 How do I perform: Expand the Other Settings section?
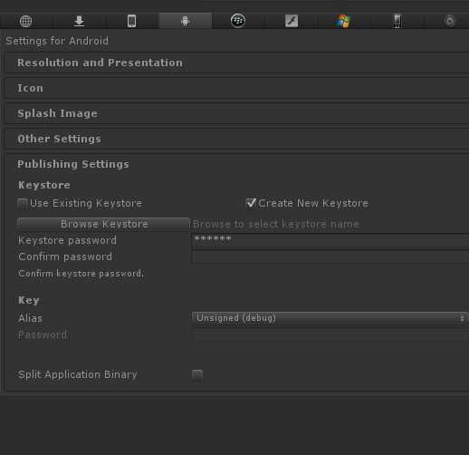236,139
